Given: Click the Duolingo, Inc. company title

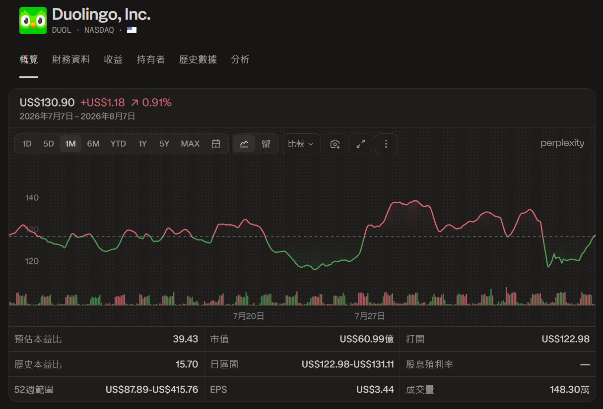Looking at the screenshot, I should [x=101, y=15].
